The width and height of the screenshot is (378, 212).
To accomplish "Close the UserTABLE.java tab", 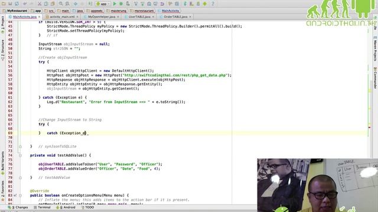I will (x=153, y=17).
